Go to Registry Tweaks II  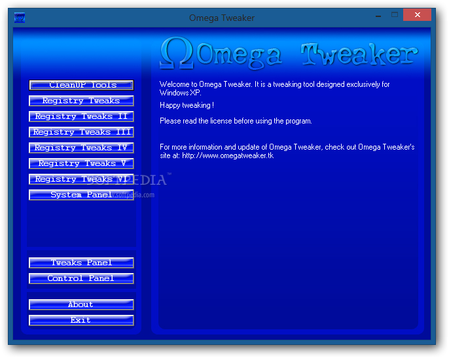[81, 116]
